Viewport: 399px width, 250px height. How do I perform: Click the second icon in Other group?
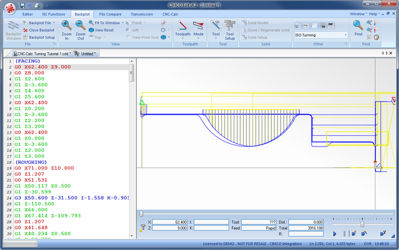306,26
